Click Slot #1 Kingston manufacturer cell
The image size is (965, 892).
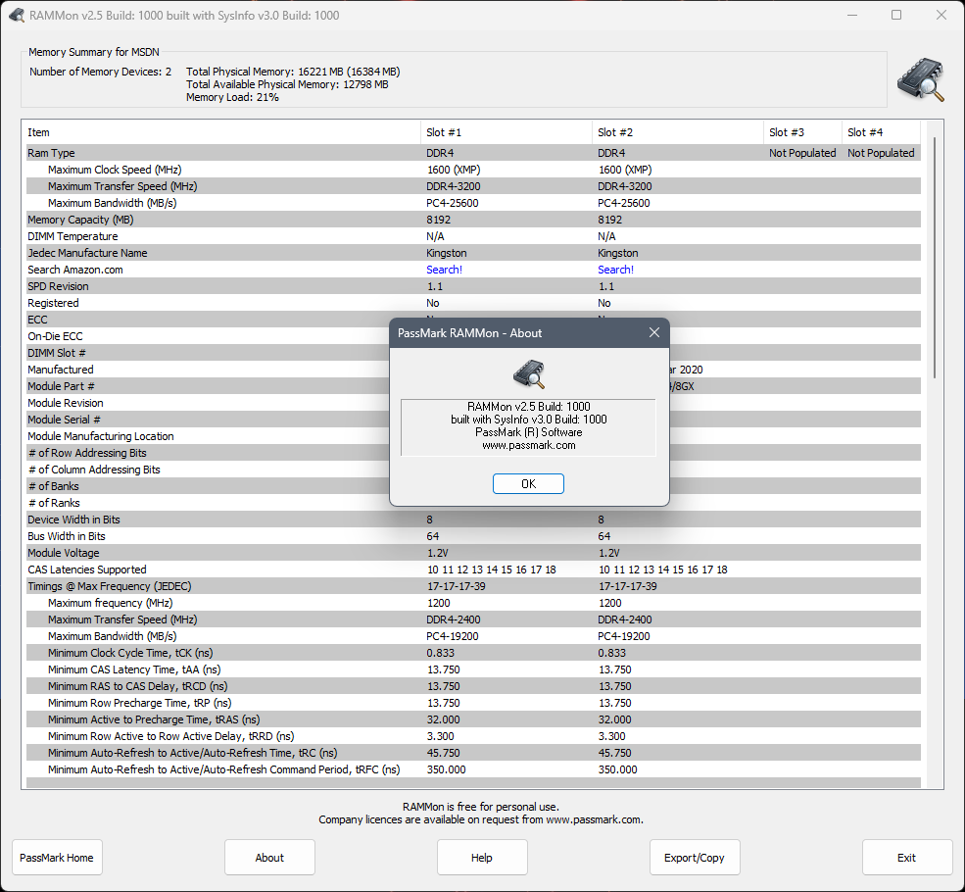click(446, 252)
